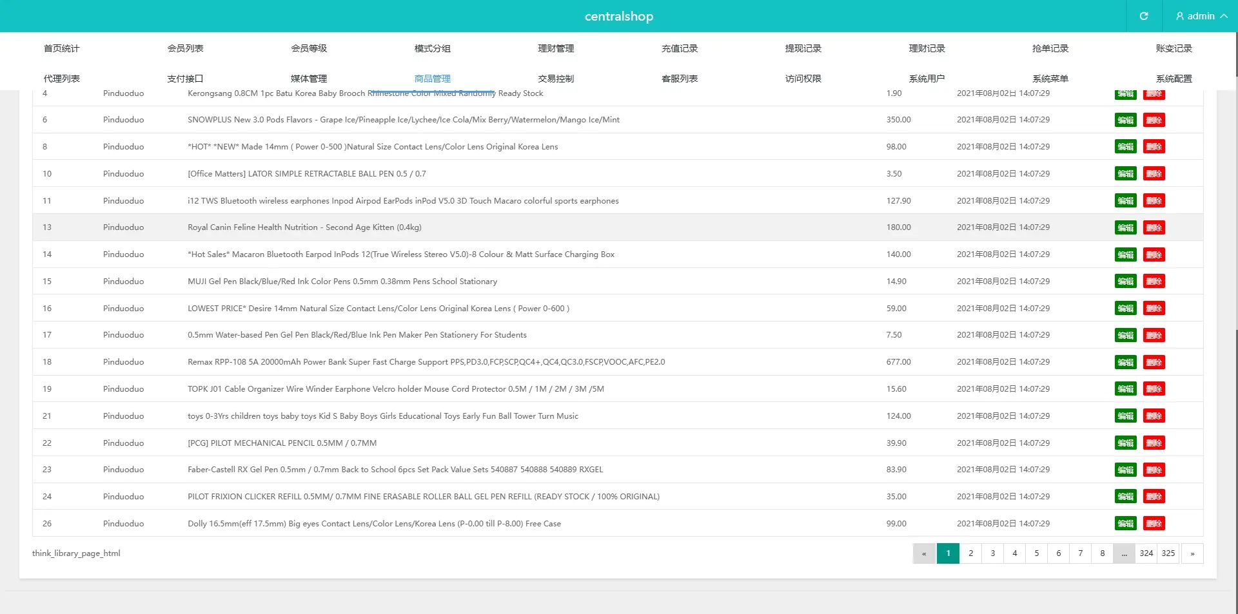Click the refresh icon in header

[1143, 16]
